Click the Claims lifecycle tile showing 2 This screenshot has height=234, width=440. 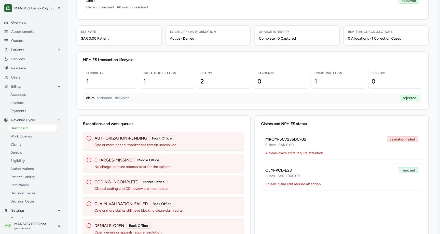(224, 78)
